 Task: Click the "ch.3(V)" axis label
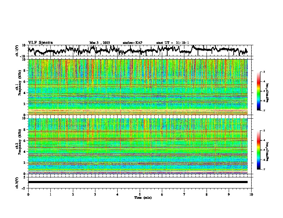point(17,183)
